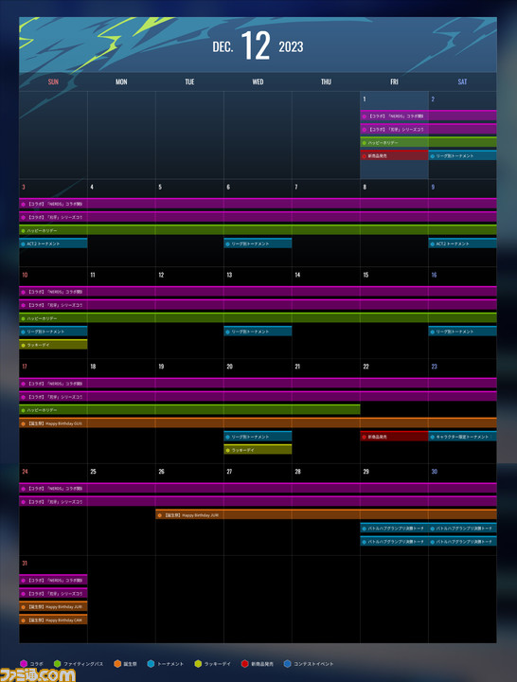The height and width of the screenshot is (682, 517).
Task: Click the DEC. 12 2023 calendar title
Action: tap(258, 46)
